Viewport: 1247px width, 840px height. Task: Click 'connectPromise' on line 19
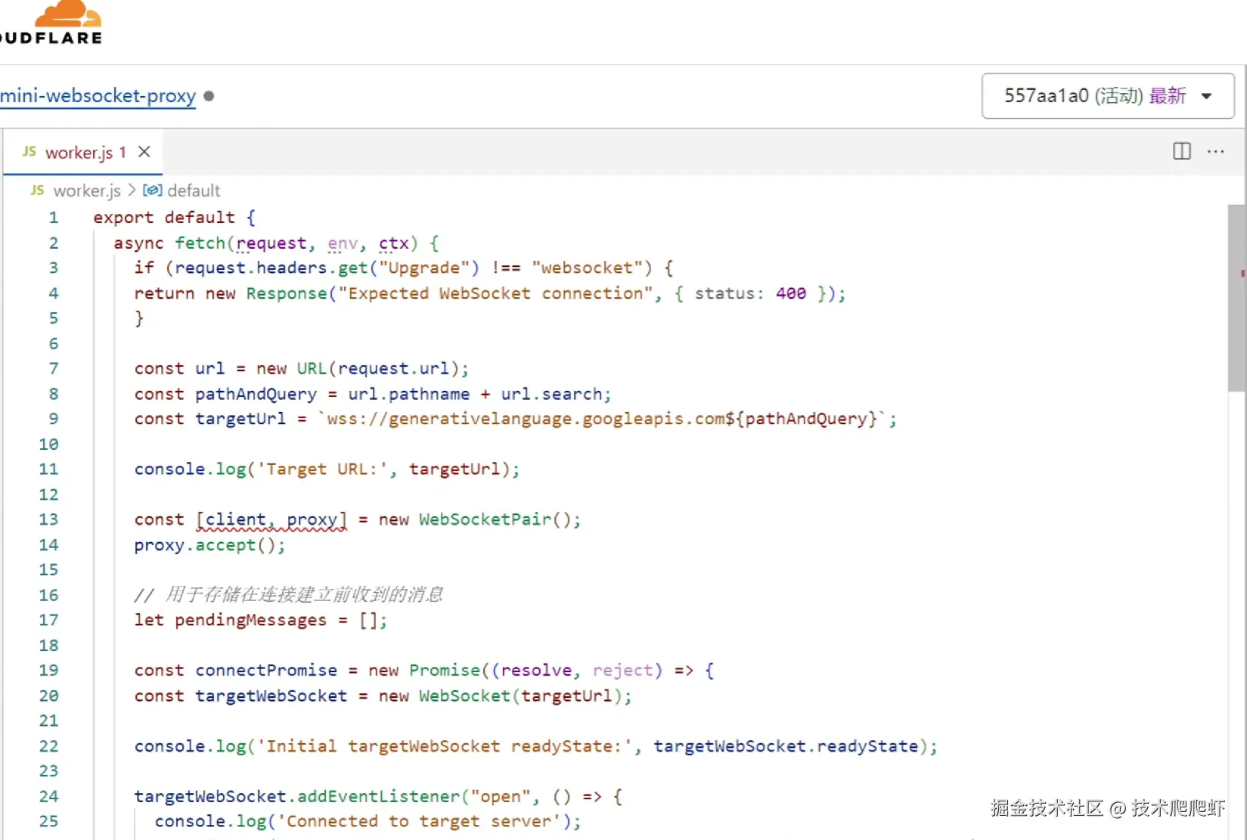pos(266,671)
